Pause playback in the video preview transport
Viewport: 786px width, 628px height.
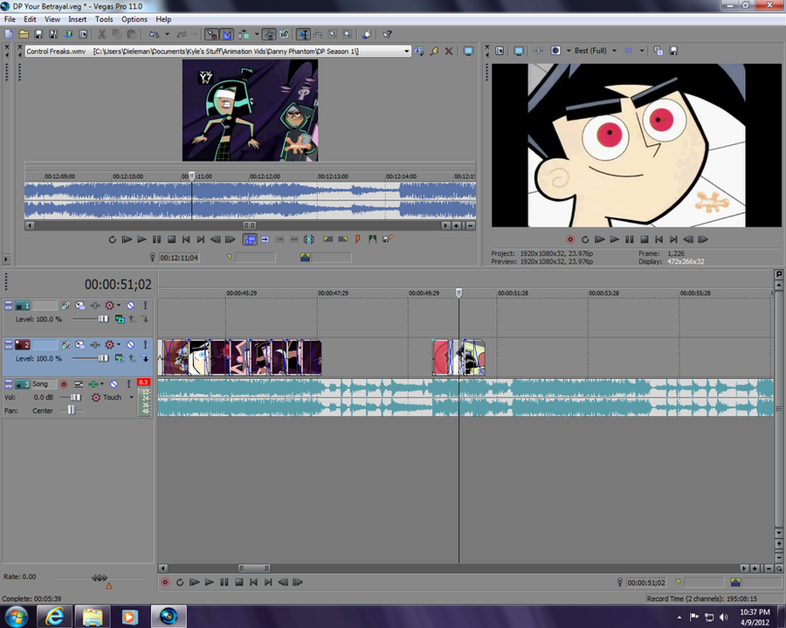(630, 239)
